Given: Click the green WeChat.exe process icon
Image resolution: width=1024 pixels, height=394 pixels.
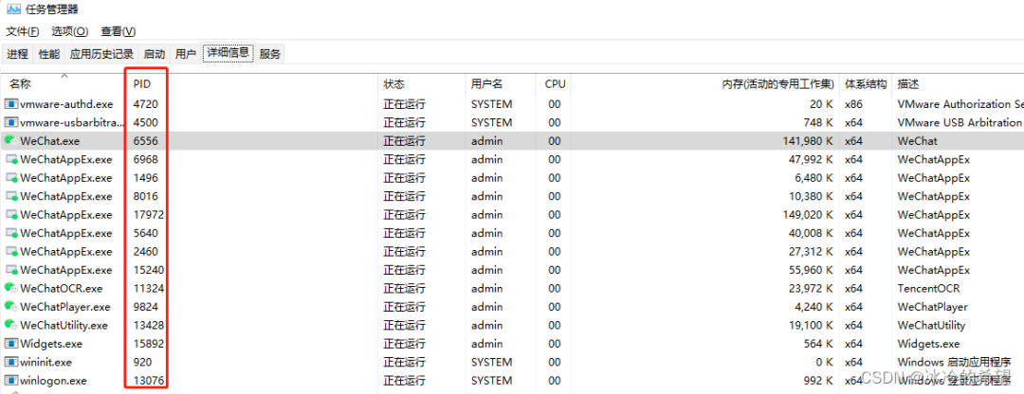Looking at the screenshot, I should (x=11, y=140).
